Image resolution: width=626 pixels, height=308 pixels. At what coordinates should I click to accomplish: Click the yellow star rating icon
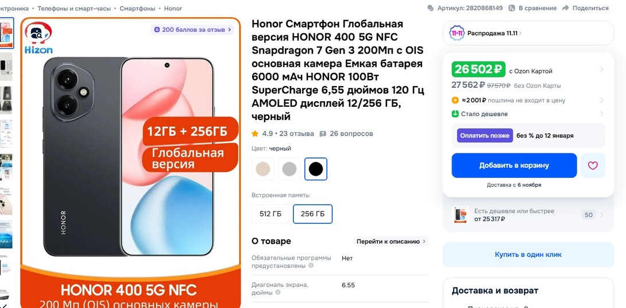pyautogui.click(x=255, y=133)
